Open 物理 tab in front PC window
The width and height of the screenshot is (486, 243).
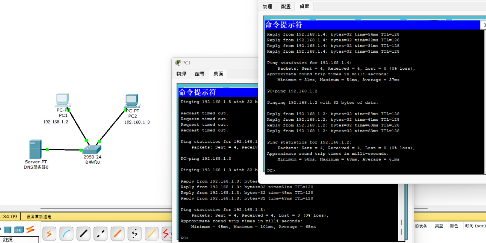(267, 6)
